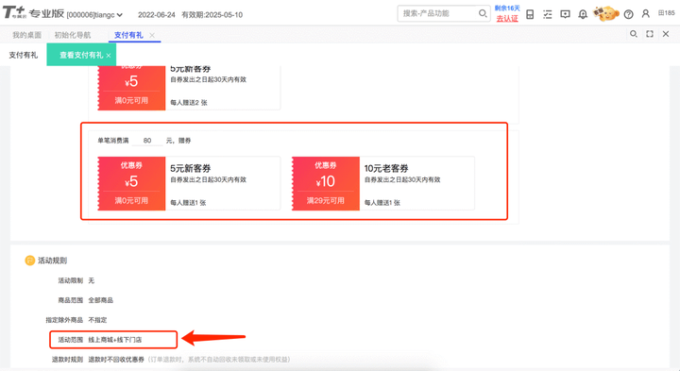This screenshot has width=680, height=371.
Task: Open the calculator icon in header
Action: (530, 14)
